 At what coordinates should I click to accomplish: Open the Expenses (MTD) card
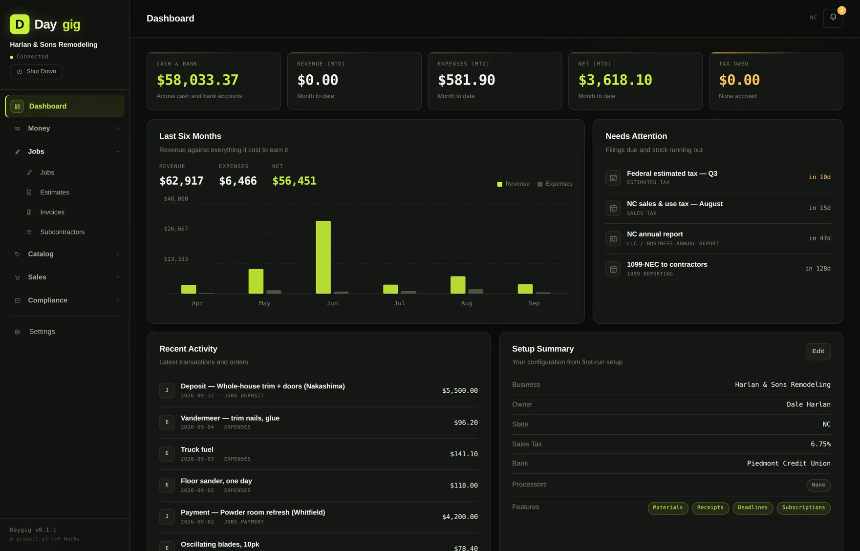click(495, 81)
